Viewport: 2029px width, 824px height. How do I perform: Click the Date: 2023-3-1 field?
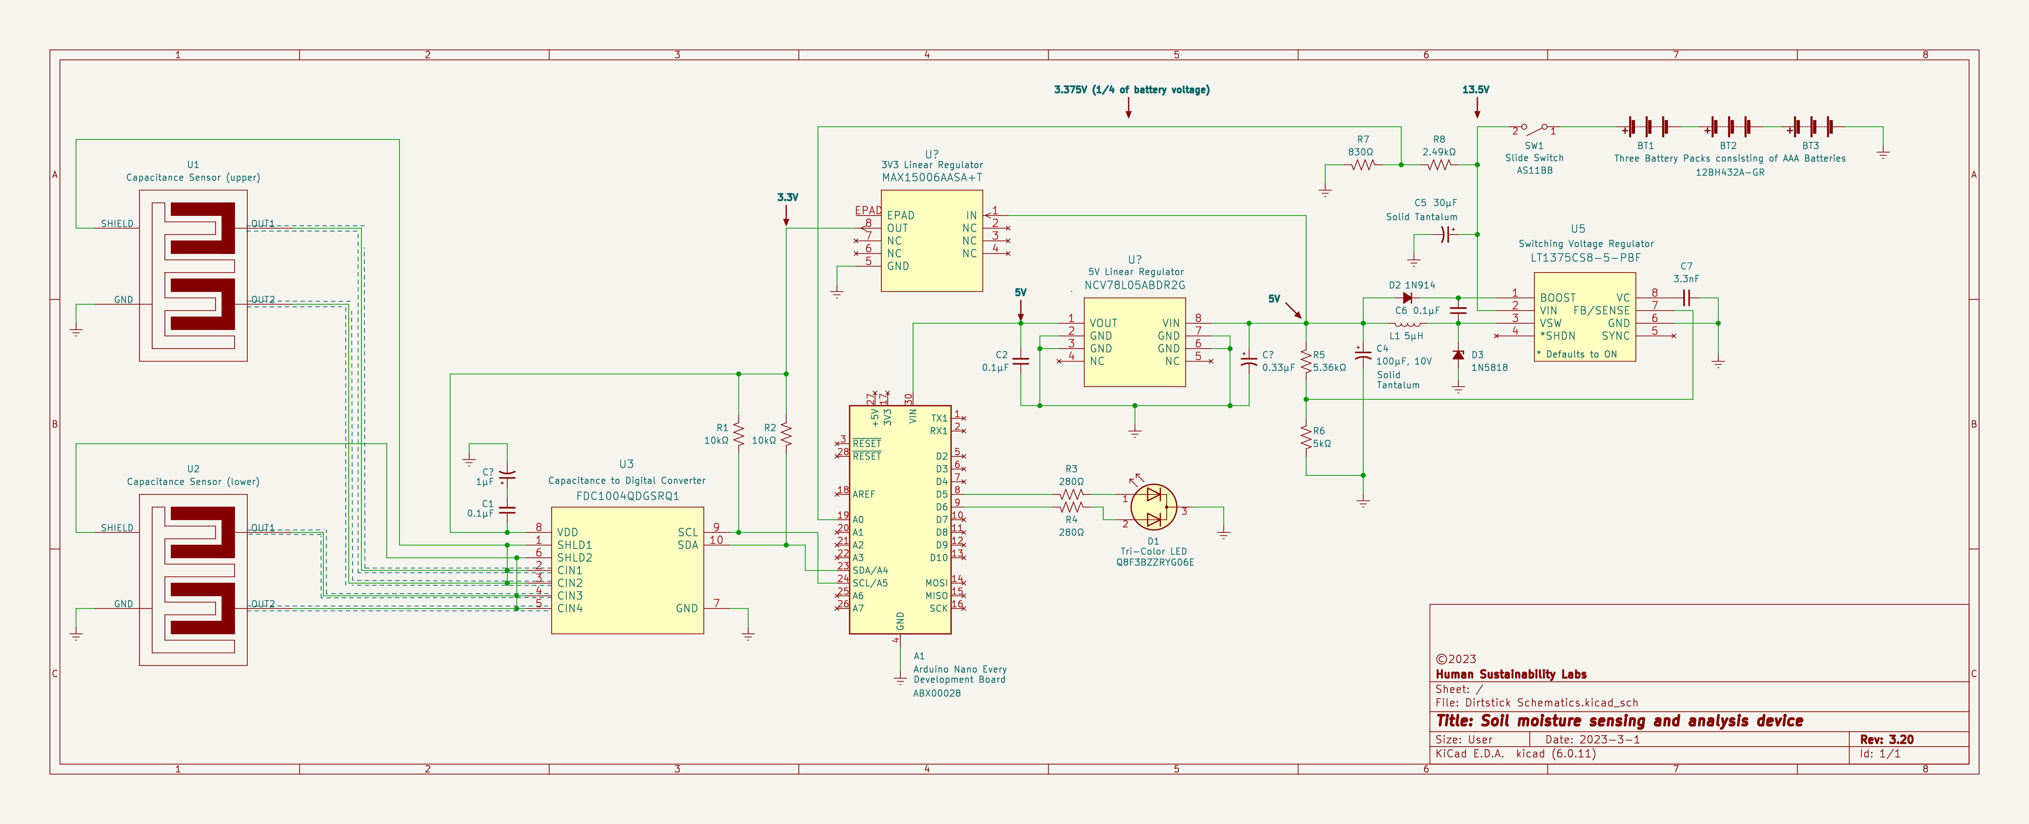coord(1593,739)
